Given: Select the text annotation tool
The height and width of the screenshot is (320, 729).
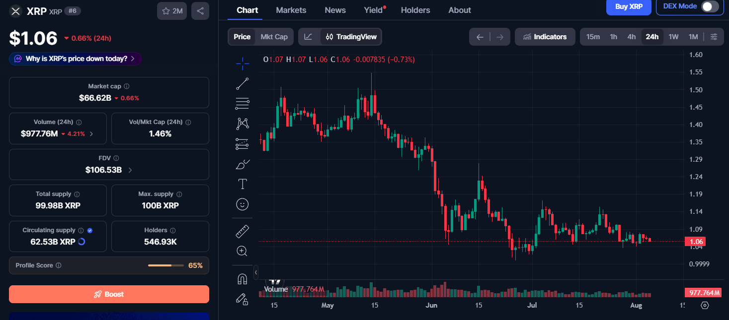Looking at the screenshot, I should point(243,184).
